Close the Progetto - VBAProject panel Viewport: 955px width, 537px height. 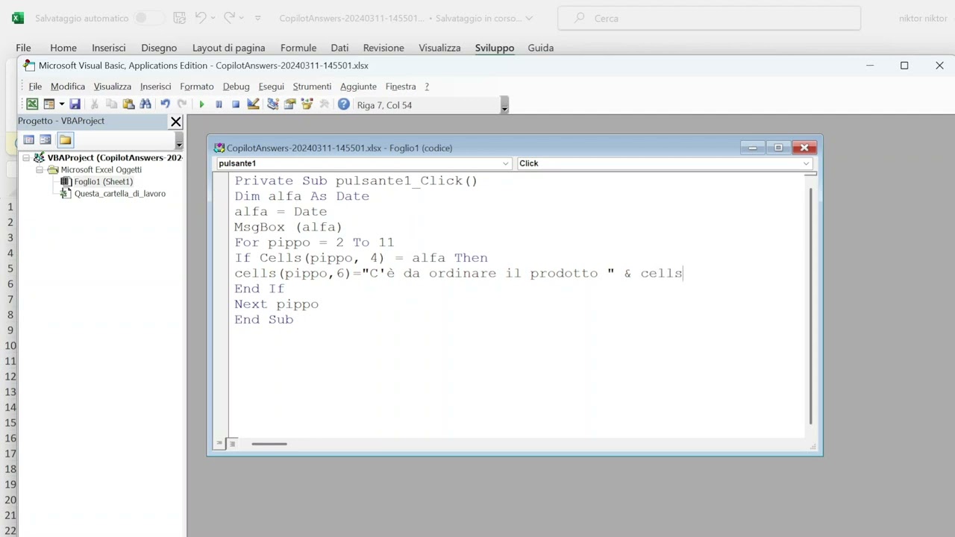tap(176, 122)
